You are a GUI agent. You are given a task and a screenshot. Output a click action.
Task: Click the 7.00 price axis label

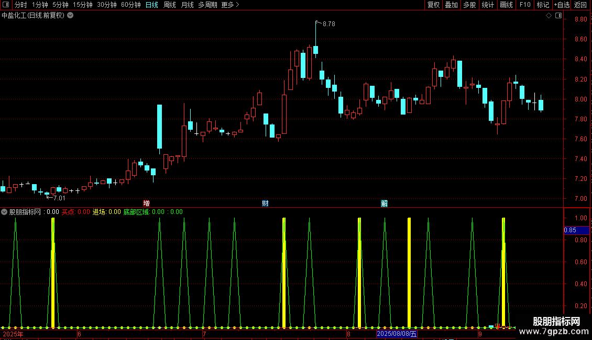(580, 198)
